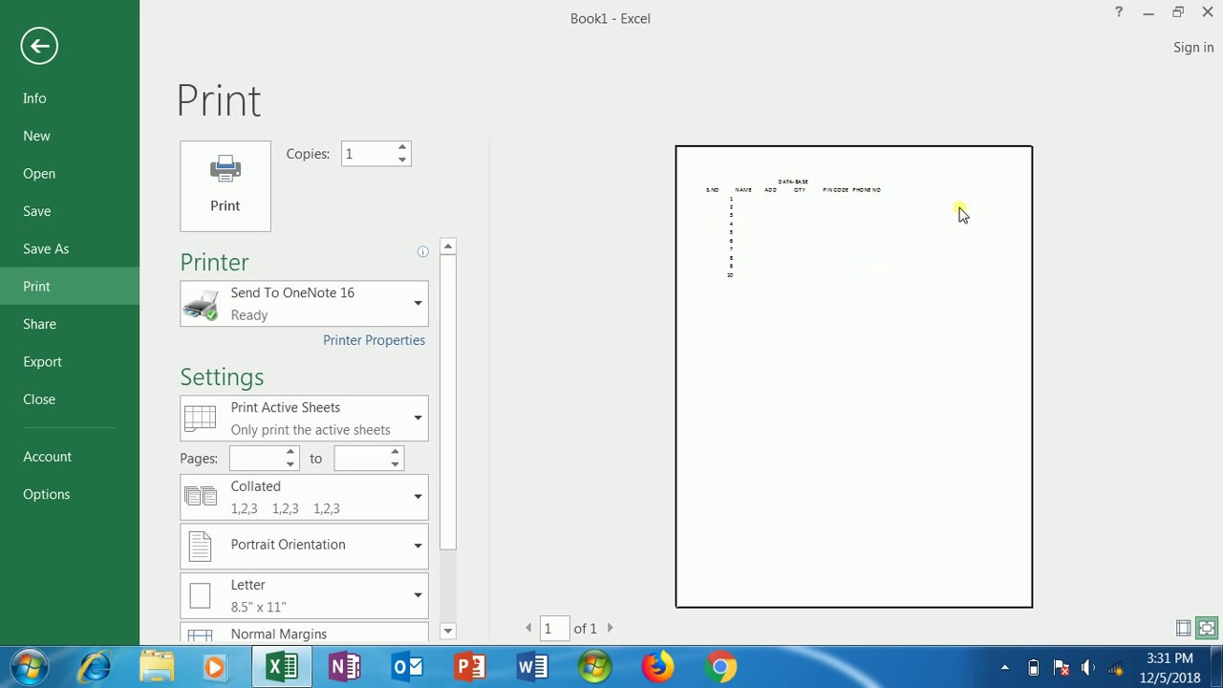The width and height of the screenshot is (1223, 688).
Task: Open Outlook from taskbar
Action: coord(407,666)
